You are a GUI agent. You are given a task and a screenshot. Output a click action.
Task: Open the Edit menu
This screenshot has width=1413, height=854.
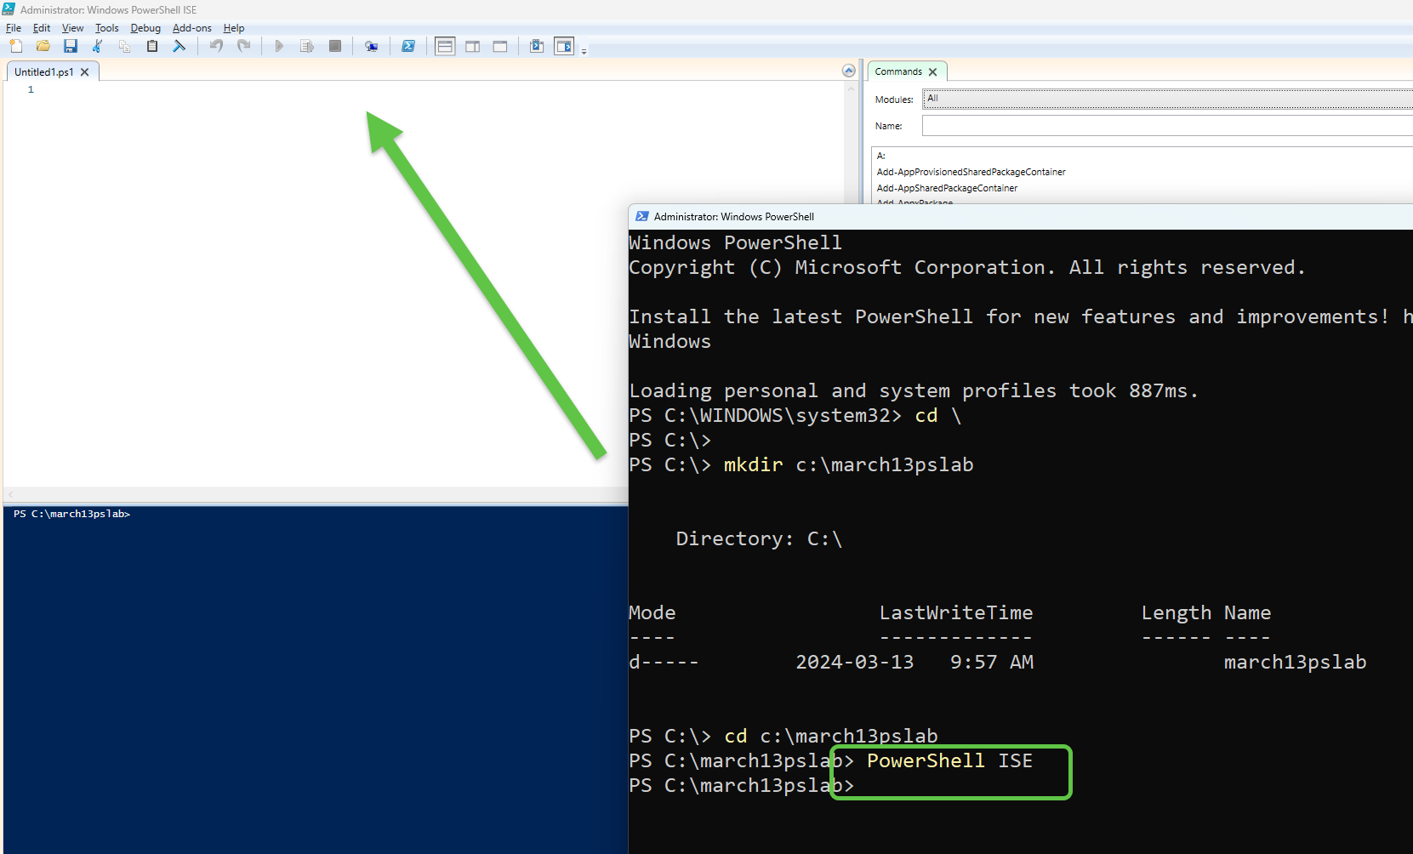point(42,28)
